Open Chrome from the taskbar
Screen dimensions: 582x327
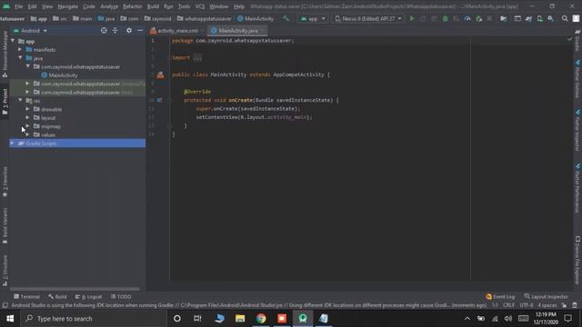click(x=261, y=319)
